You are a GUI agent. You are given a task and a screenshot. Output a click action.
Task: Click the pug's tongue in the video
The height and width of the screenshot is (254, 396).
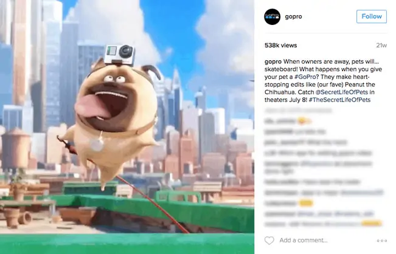91,107
